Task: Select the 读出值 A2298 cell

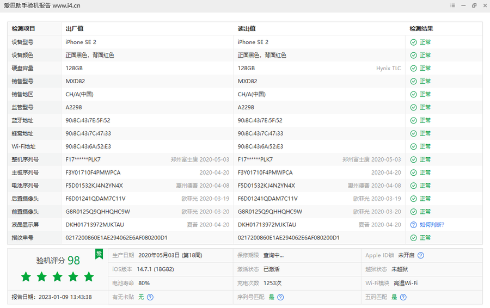Action: coord(246,107)
